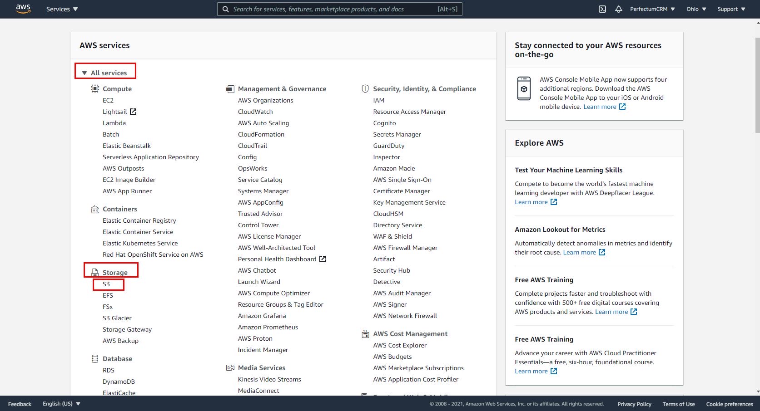Open Elastic Container Registry link
This screenshot has width=760, height=411.
139,220
